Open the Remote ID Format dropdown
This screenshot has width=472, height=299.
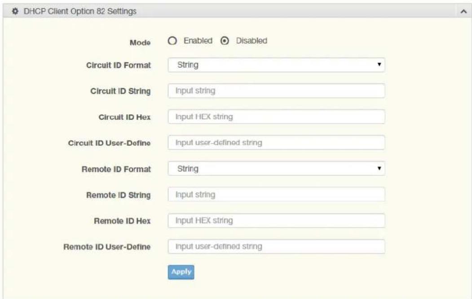point(276,169)
